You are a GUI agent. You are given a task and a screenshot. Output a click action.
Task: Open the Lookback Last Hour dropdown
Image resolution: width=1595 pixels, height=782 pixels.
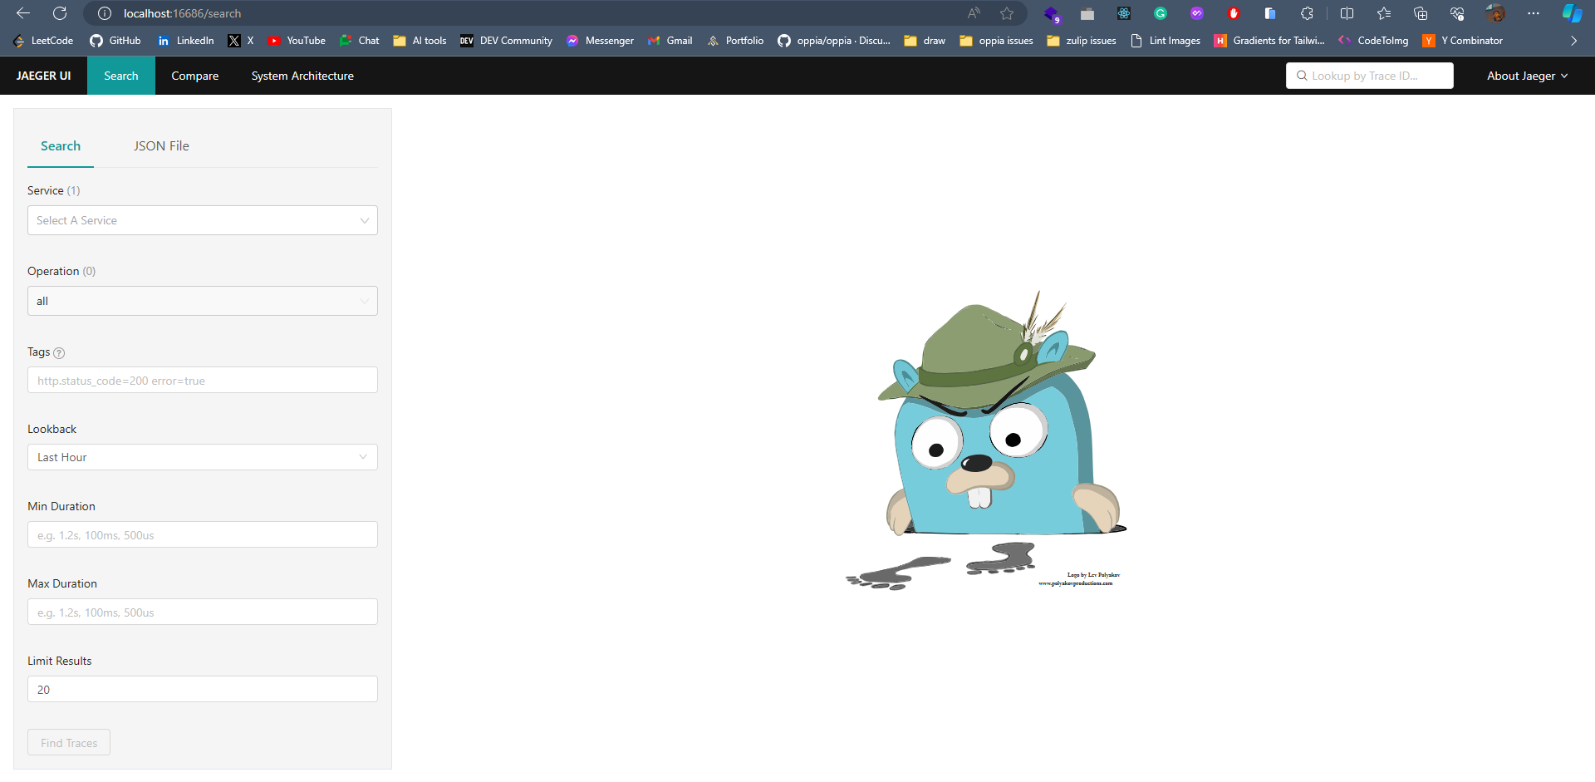(203, 457)
